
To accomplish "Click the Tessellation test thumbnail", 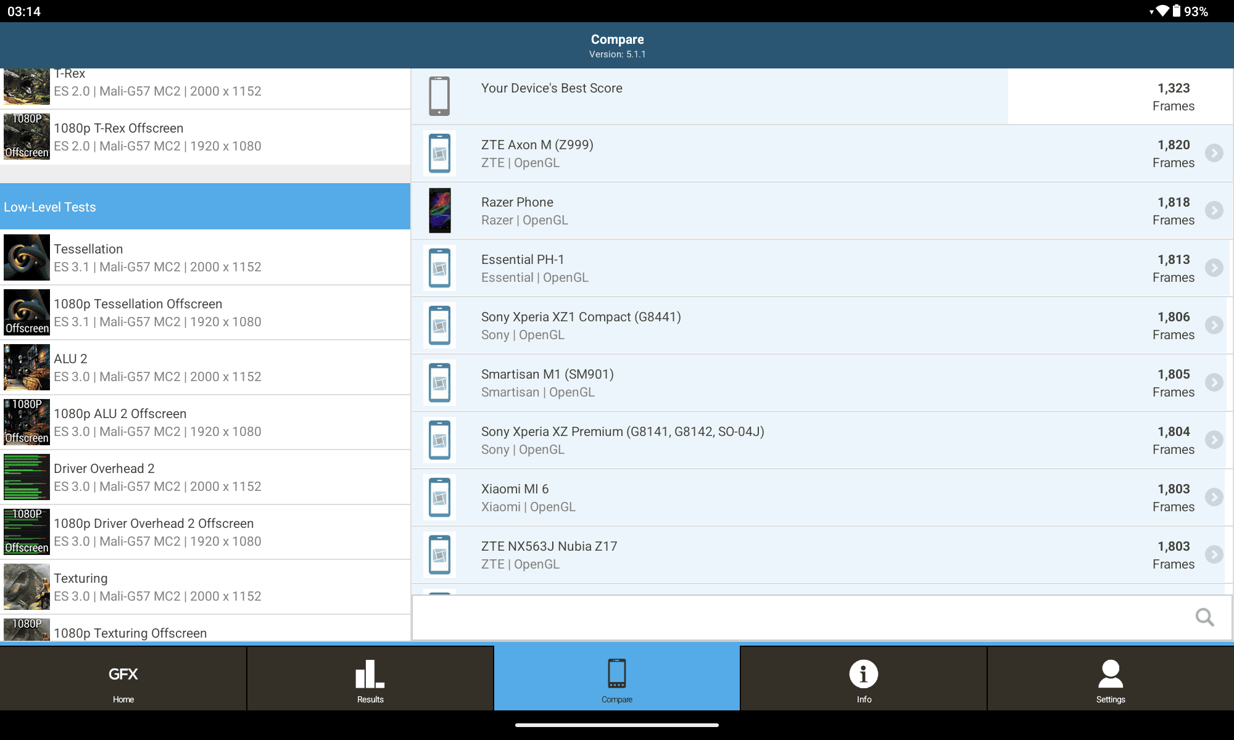I will tap(27, 258).
